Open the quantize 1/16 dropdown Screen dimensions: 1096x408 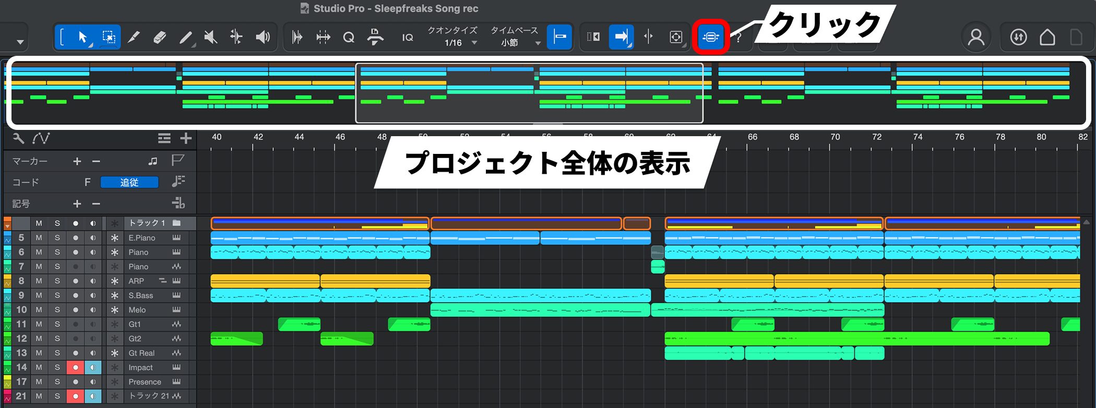(x=459, y=43)
